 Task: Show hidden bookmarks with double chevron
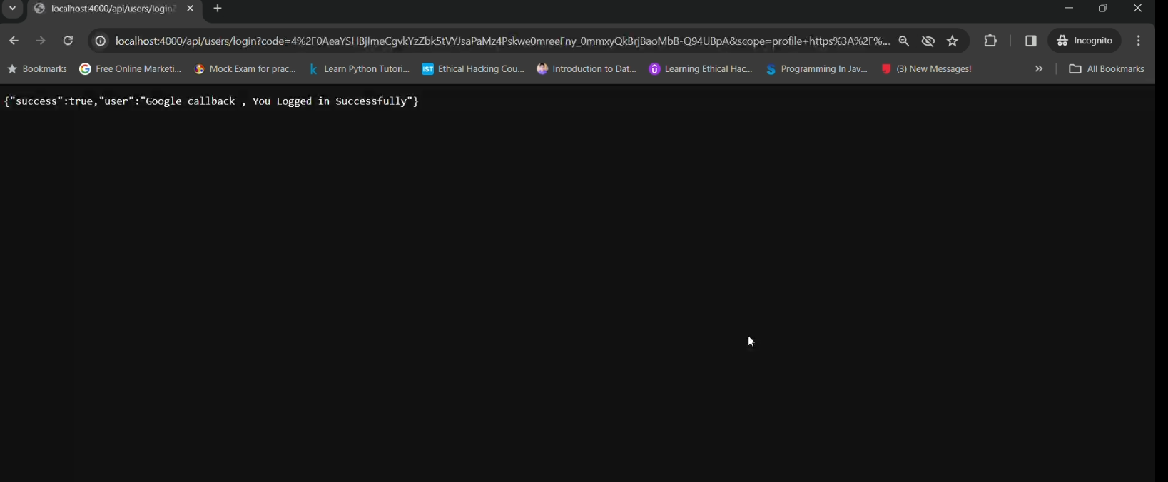(x=1039, y=69)
